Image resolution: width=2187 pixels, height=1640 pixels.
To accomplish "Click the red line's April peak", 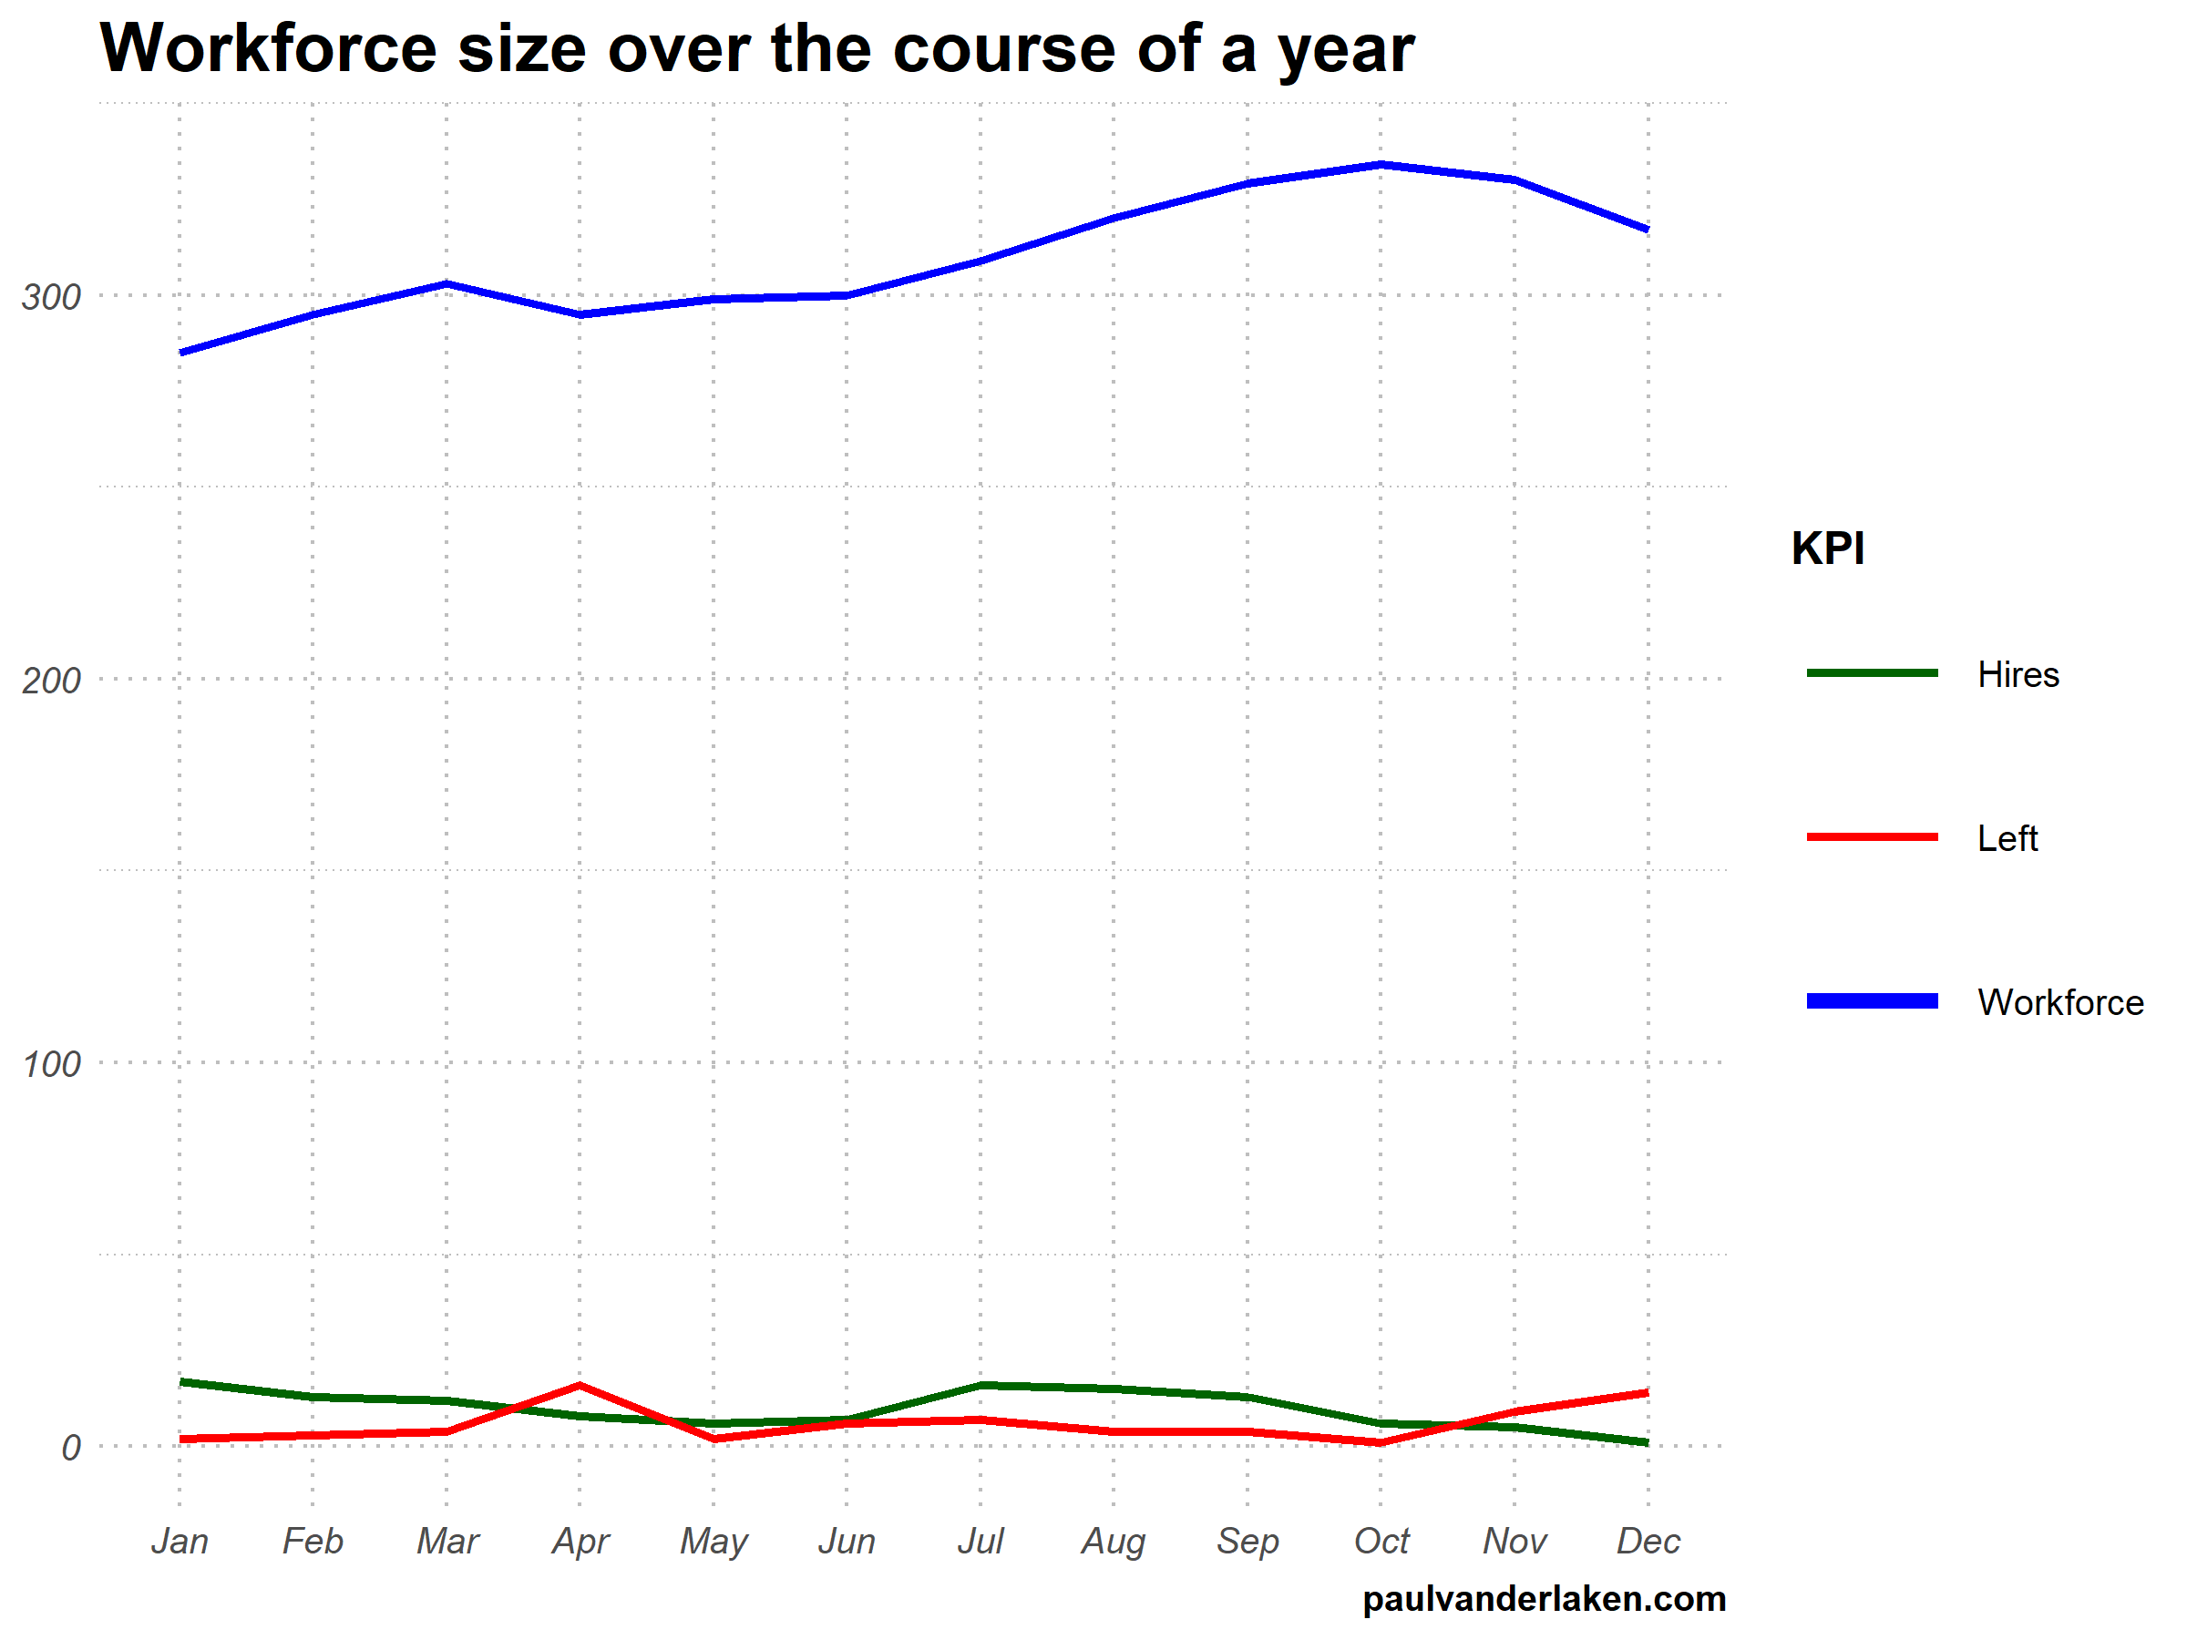I will pyautogui.click(x=580, y=1386).
